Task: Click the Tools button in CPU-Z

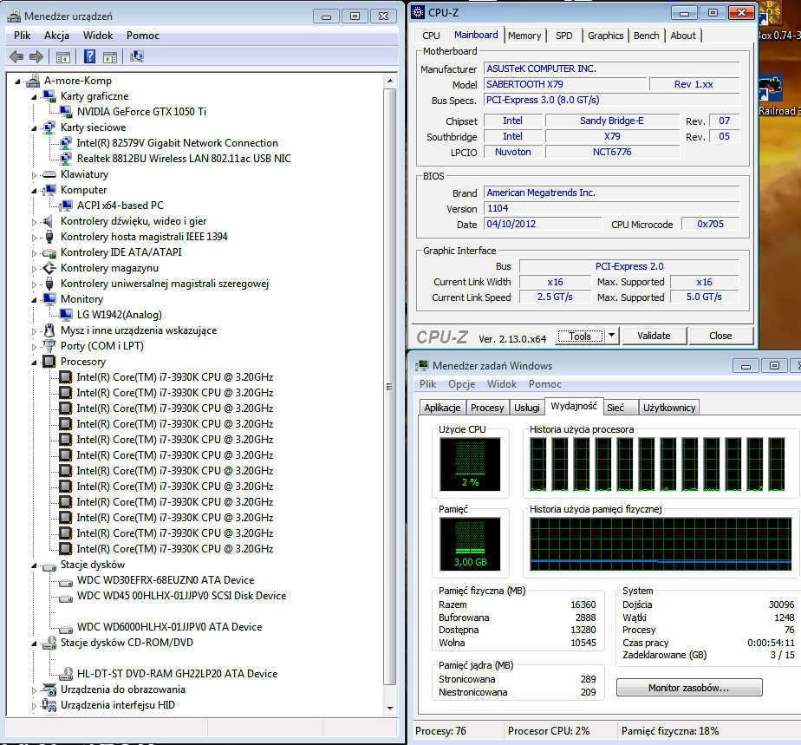Action: (580, 336)
